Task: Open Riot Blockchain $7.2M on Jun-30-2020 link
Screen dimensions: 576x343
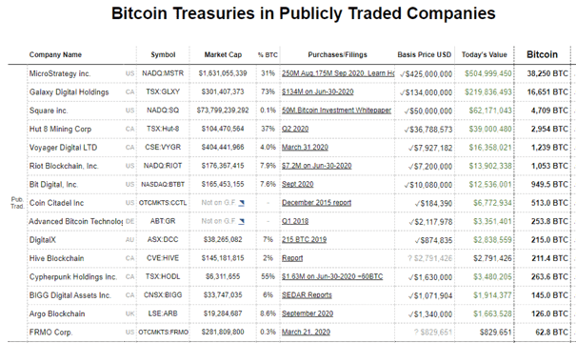Action: pos(317,166)
